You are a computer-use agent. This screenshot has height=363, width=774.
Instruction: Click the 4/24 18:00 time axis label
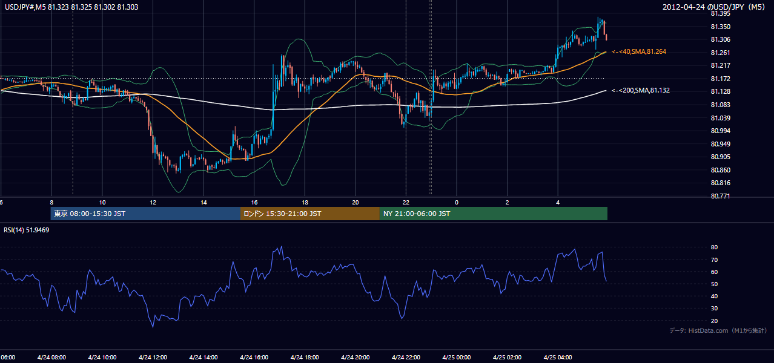click(x=305, y=357)
